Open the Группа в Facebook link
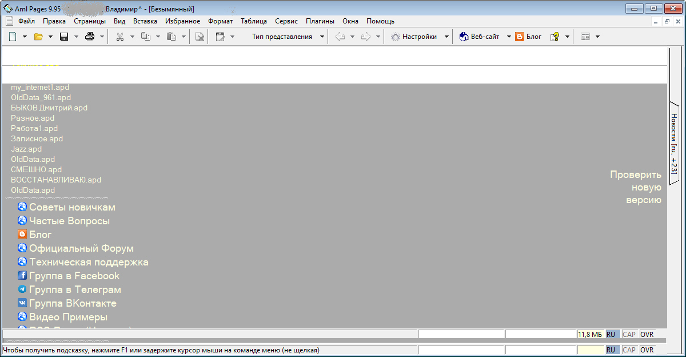The width and height of the screenshot is (686, 357). click(74, 276)
